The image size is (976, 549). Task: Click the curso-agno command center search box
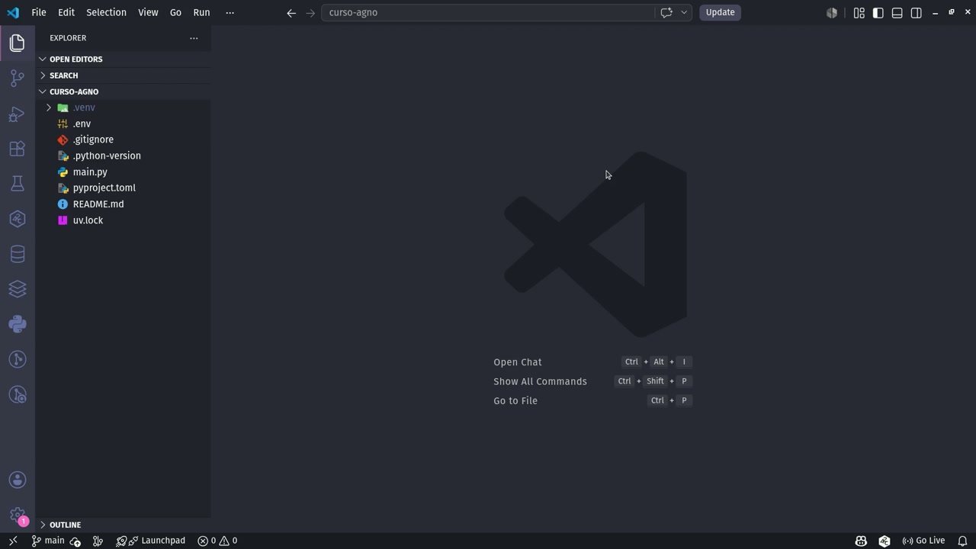coord(488,12)
